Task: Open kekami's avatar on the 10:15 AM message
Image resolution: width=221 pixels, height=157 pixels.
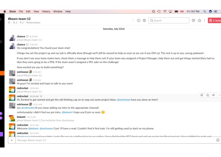Action: [12, 118]
